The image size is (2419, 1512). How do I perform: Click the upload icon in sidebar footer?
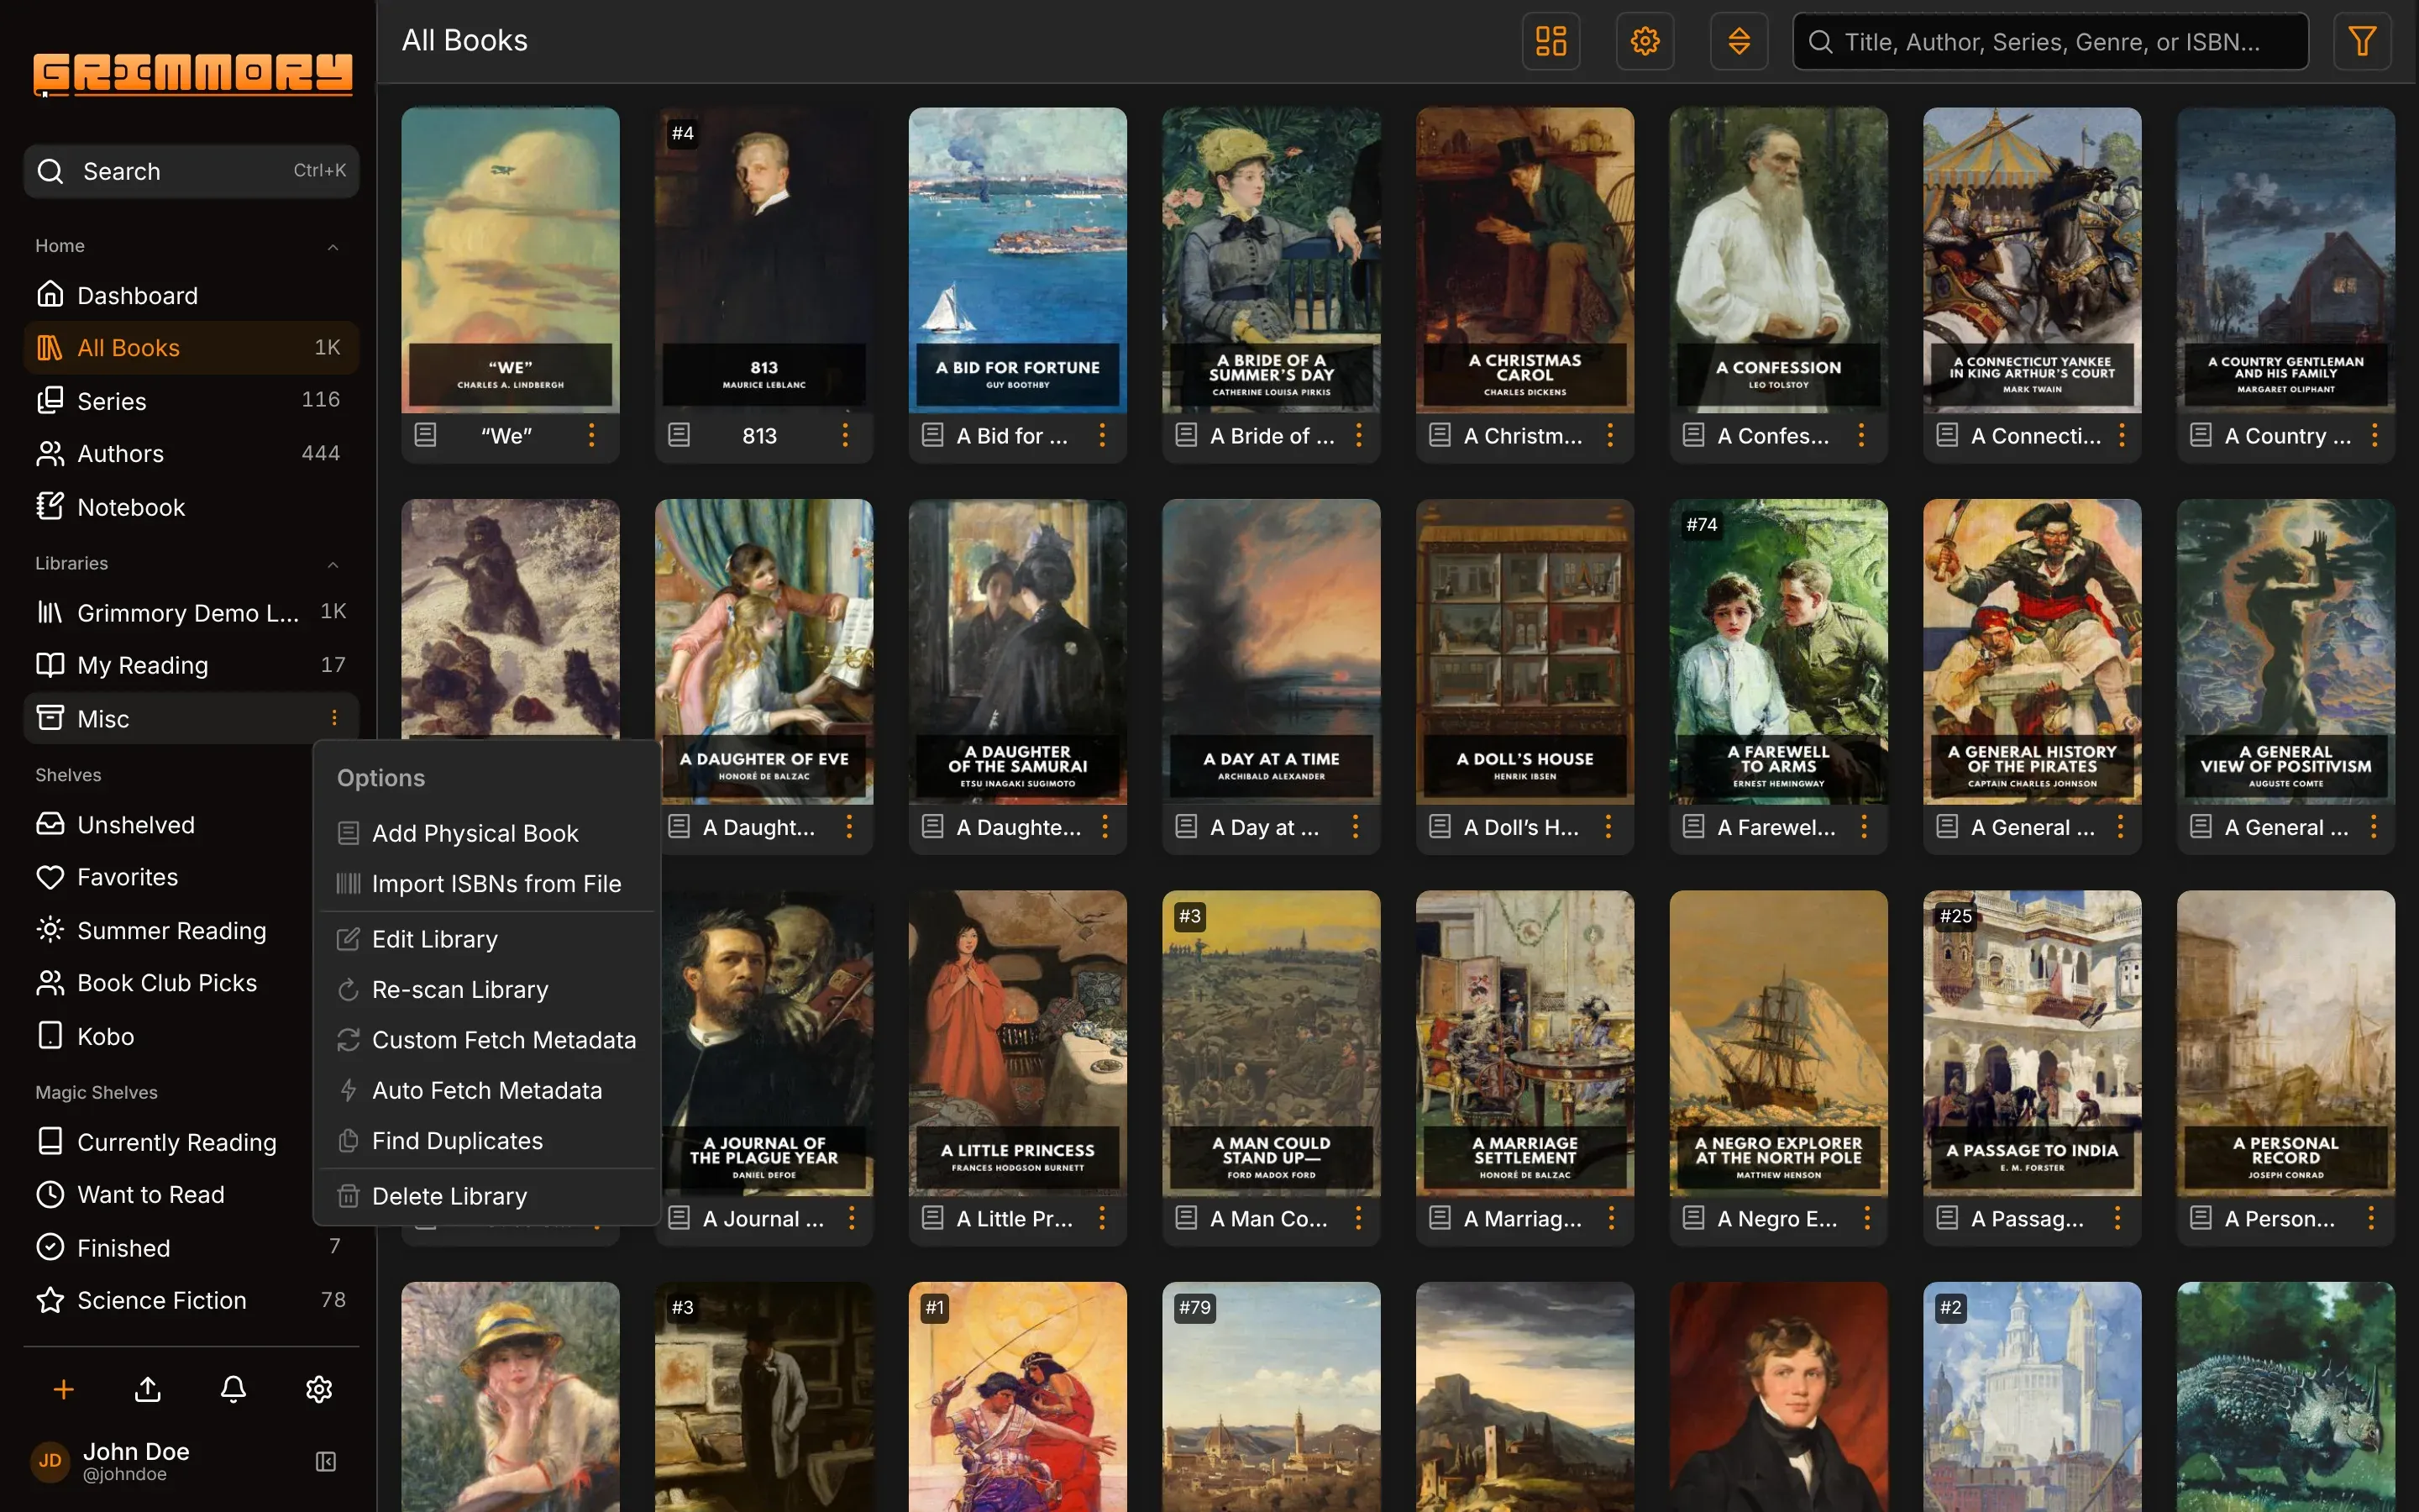[148, 1389]
